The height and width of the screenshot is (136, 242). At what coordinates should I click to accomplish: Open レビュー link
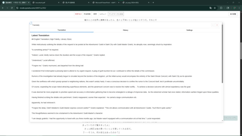[103, 14]
